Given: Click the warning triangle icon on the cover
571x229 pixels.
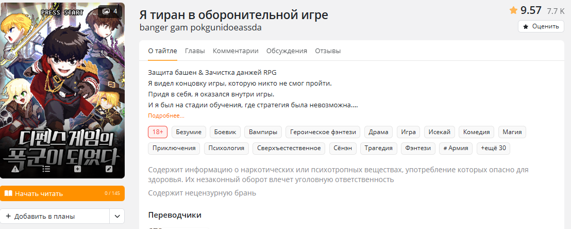Looking at the screenshot, I should (x=15, y=169).
